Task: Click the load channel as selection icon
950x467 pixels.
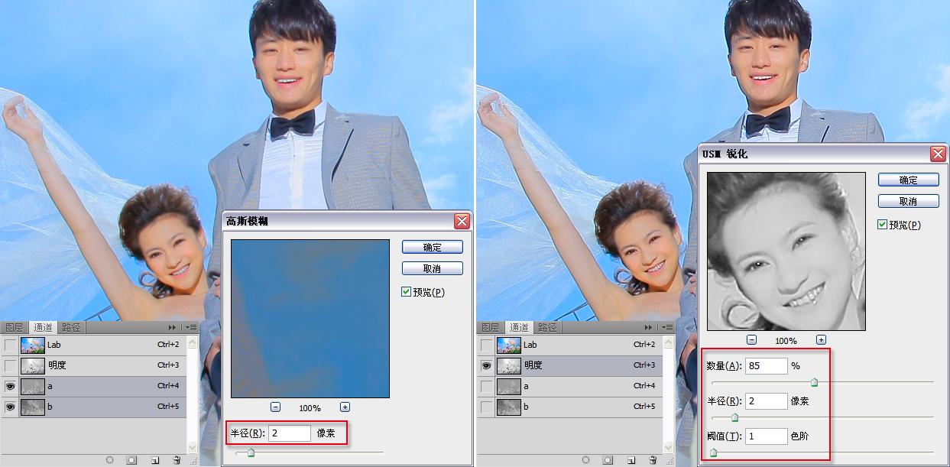Action: (109, 460)
